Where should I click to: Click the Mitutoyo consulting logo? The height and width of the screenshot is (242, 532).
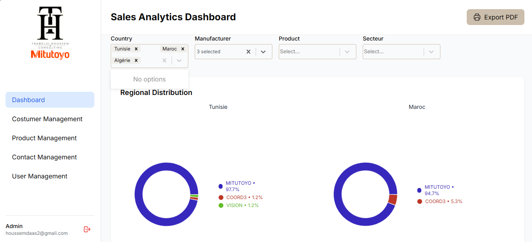tap(50, 33)
